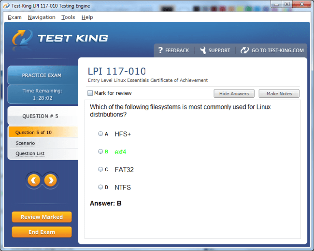Open the Navigation menu

click(42, 17)
